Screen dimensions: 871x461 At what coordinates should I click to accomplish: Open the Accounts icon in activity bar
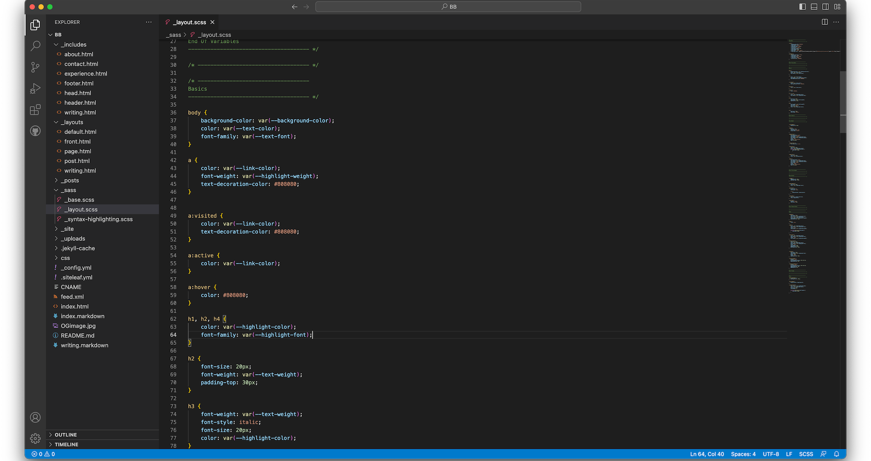(35, 417)
